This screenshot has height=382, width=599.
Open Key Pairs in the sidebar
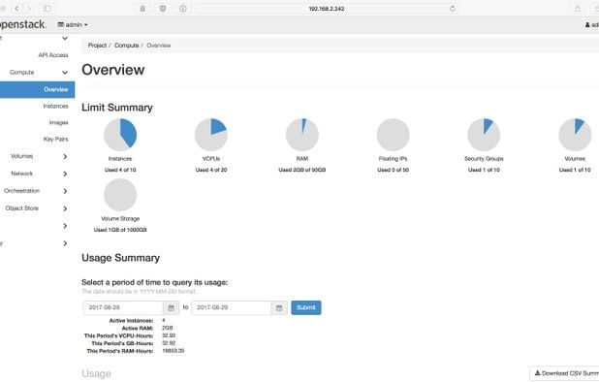click(x=56, y=139)
